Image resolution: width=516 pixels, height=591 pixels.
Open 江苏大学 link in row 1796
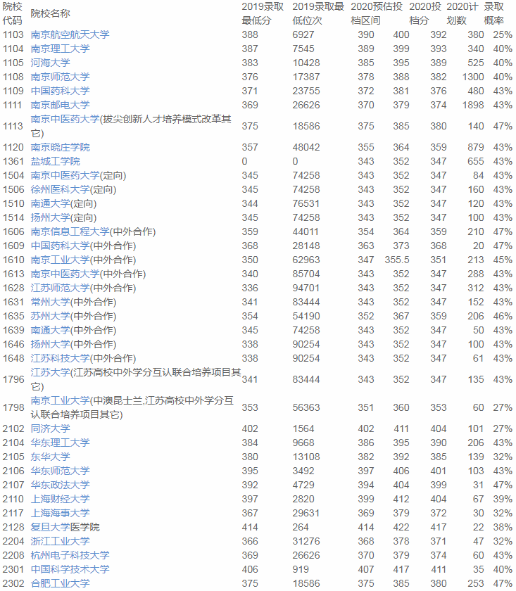[x=51, y=372]
